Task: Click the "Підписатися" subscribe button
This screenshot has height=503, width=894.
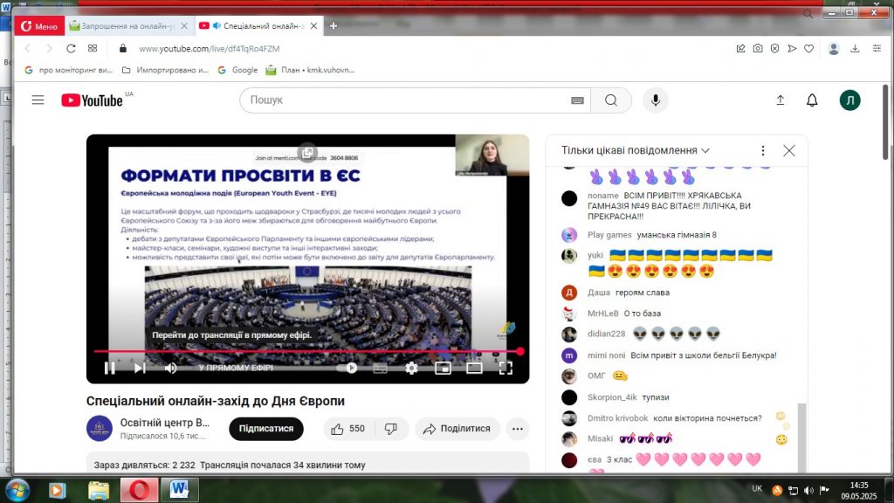Action: pos(265,429)
